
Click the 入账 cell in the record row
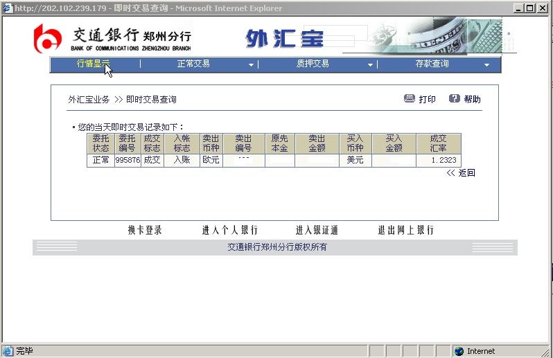182,160
